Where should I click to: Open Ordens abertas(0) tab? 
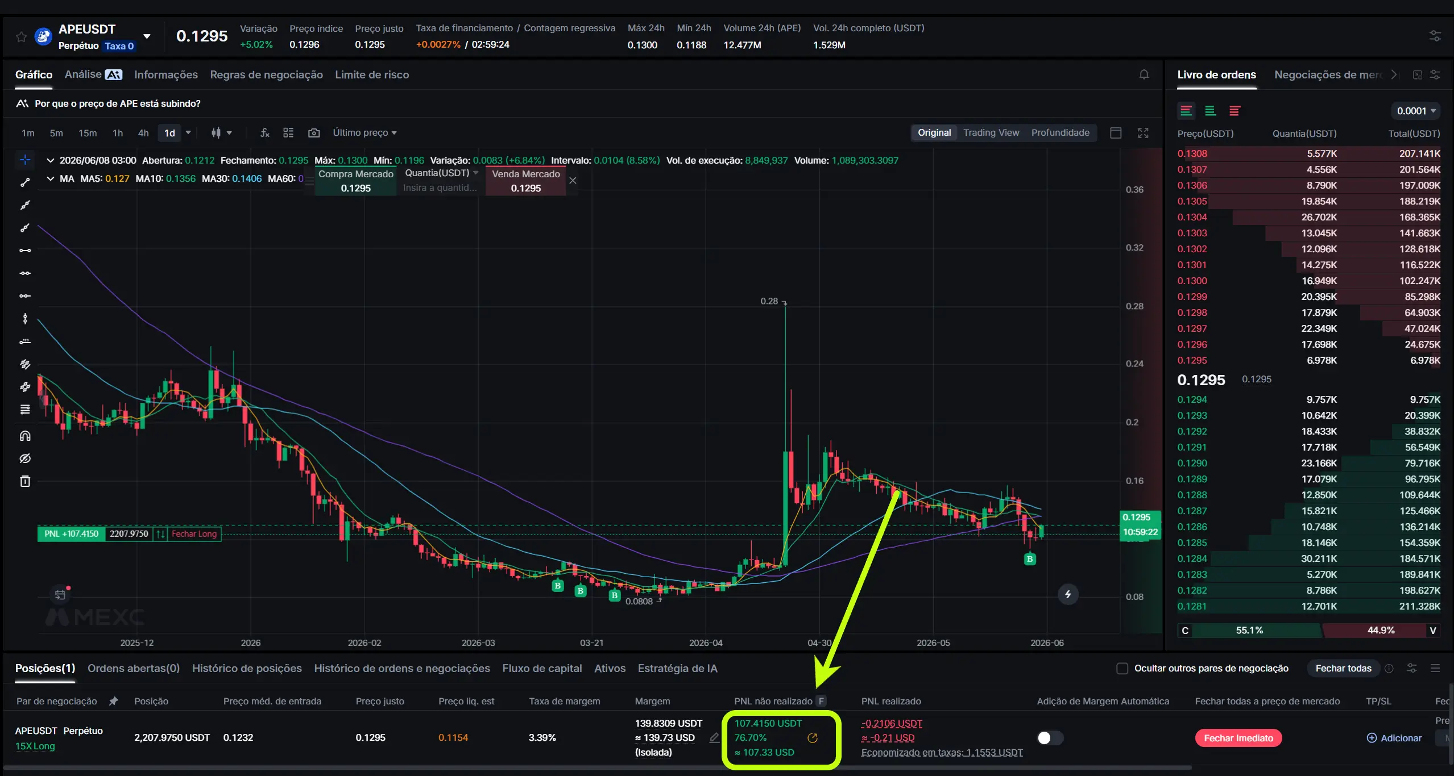[x=134, y=668]
